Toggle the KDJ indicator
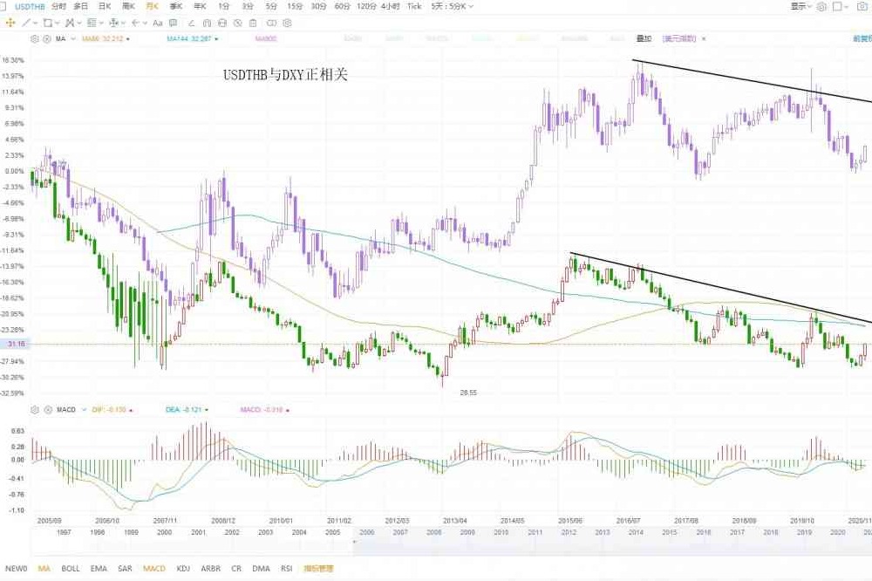This screenshot has height=581, width=872. pos(183,568)
